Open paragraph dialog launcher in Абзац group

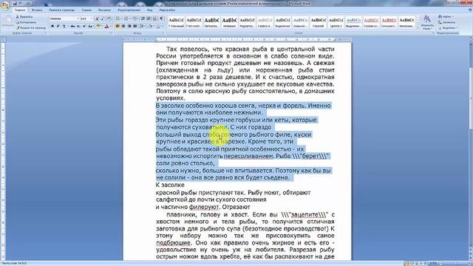[163, 33]
